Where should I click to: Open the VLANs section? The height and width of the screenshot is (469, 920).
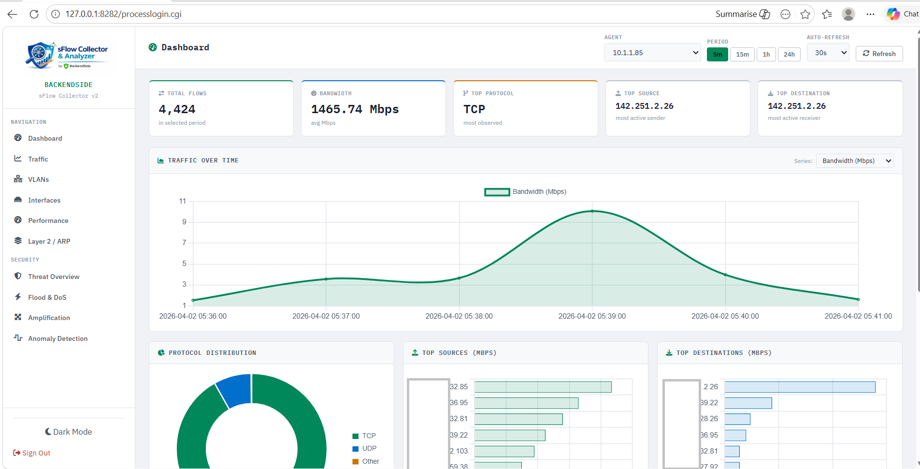point(39,179)
